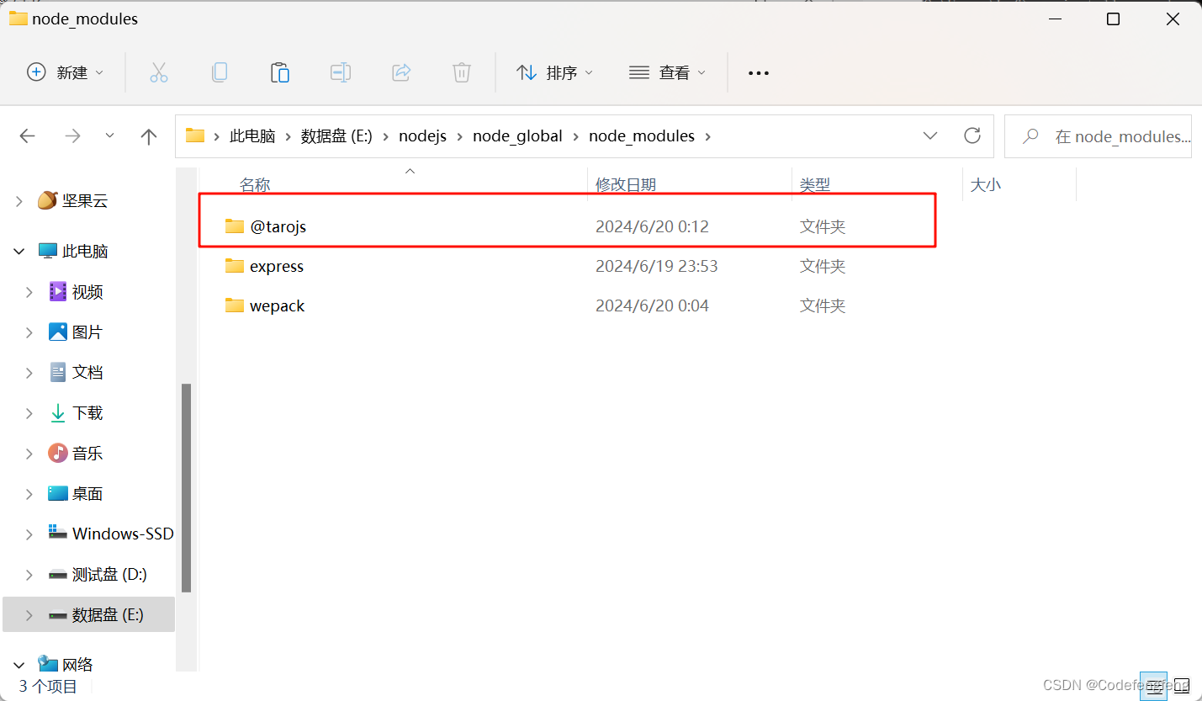The width and height of the screenshot is (1202, 701).
Task: Collapse the 此电脑 tree node
Action: coord(19,251)
